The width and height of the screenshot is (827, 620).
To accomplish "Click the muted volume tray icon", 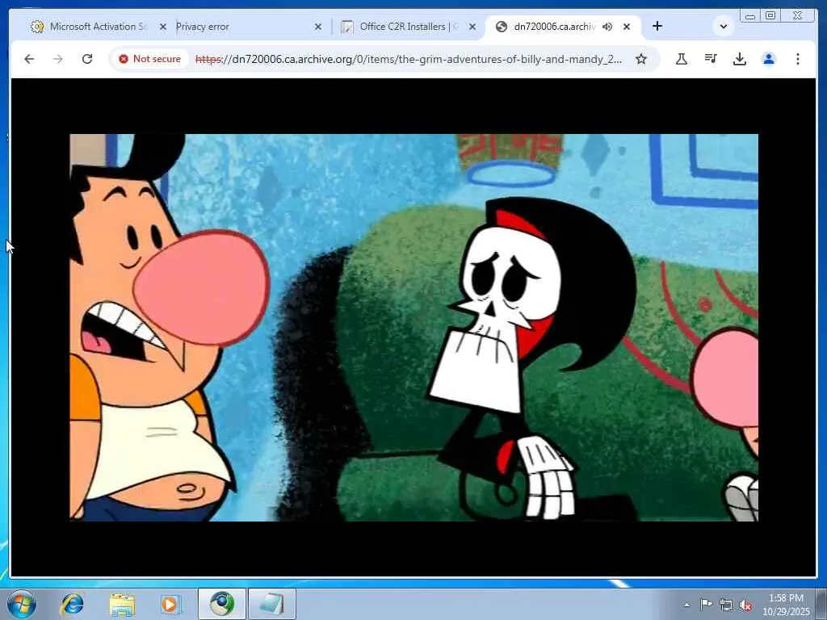I will tap(745, 605).
